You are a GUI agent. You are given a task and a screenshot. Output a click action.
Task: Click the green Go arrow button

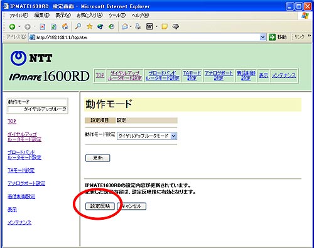tap(272, 37)
